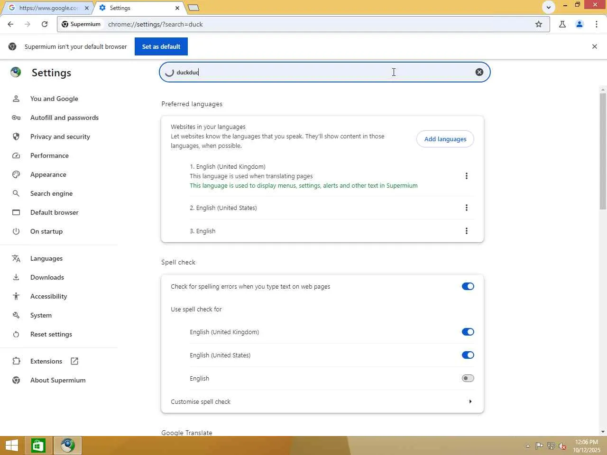Click the Supermium site info chip
Image resolution: width=607 pixels, height=455 pixels.
click(x=81, y=24)
